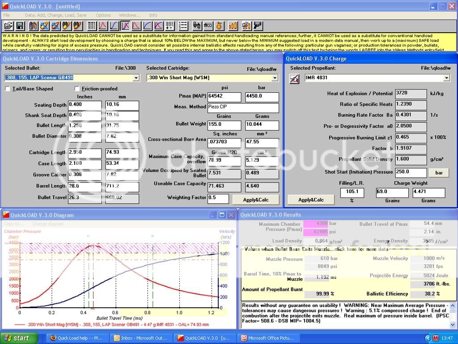
Task: Click the Charge Weight Grains input field
Action: tap(392, 193)
